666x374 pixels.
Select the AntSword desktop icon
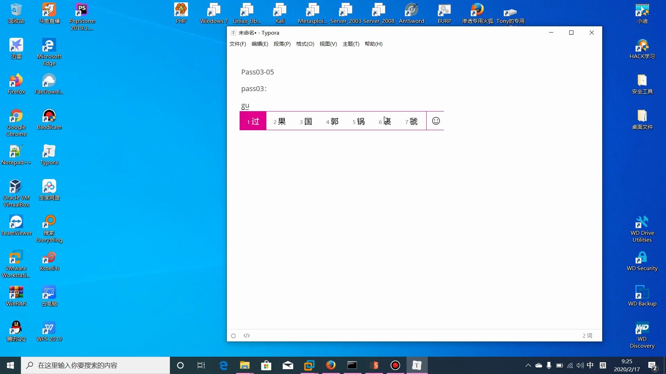pos(411,14)
